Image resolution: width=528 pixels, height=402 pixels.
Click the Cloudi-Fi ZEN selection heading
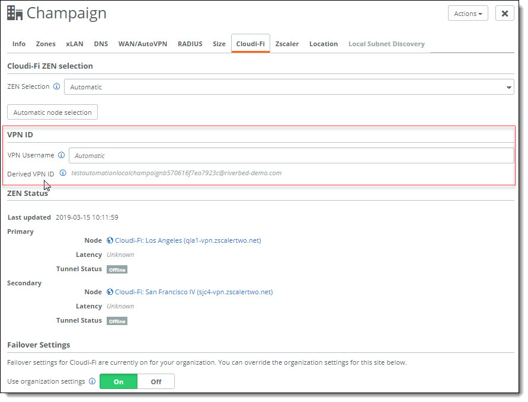pyautogui.click(x=50, y=66)
